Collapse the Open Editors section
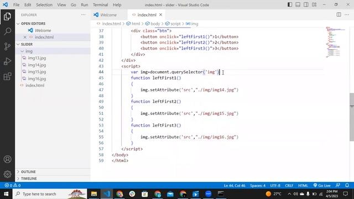Screen dimensions: 354x199 [x=33, y=23]
